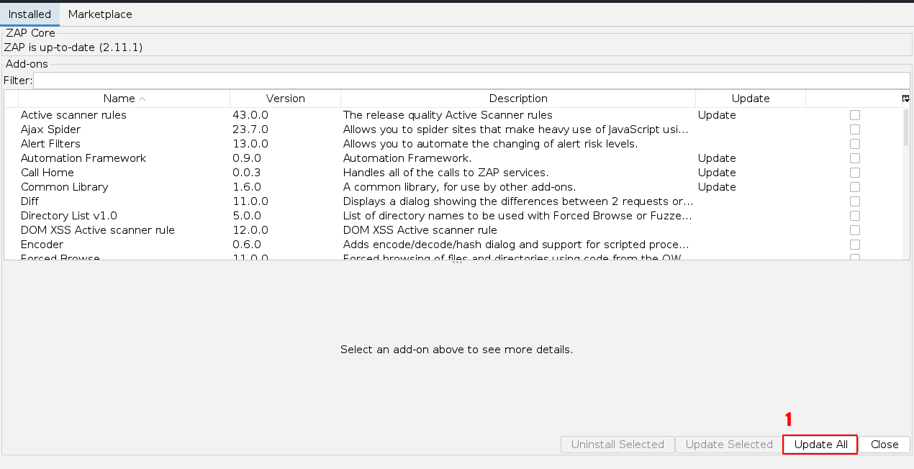
Task: Click Update status for Active scanner rules
Action: [x=717, y=115]
